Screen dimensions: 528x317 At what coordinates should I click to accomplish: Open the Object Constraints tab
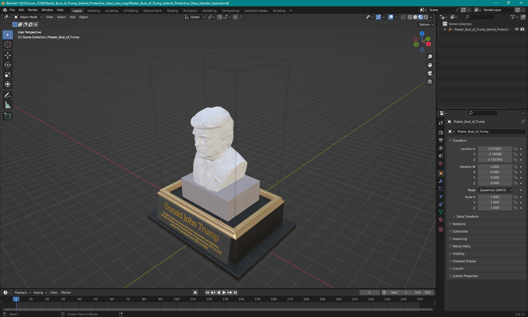click(x=441, y=204)
